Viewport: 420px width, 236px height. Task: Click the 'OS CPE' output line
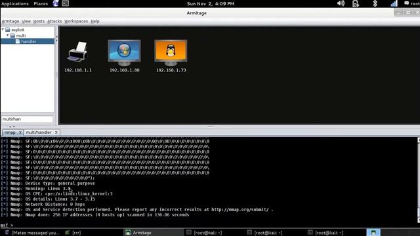point(69,194)
